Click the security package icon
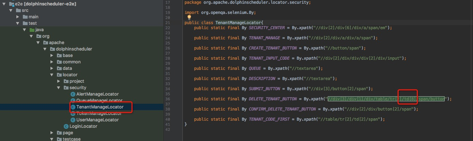This screenshot has width=473, height=141. (66, 87)
